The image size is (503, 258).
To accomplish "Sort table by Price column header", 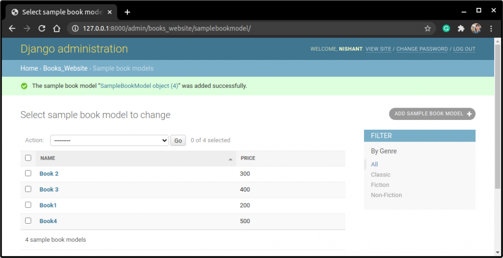I will (248, 158).
